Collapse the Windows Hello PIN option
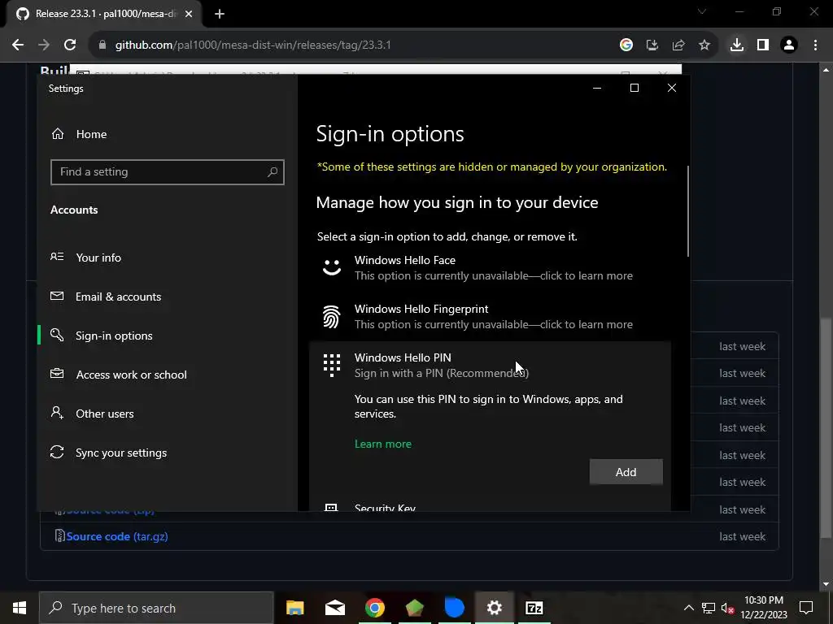Screen dimensions: 833x624 (490, 365)
